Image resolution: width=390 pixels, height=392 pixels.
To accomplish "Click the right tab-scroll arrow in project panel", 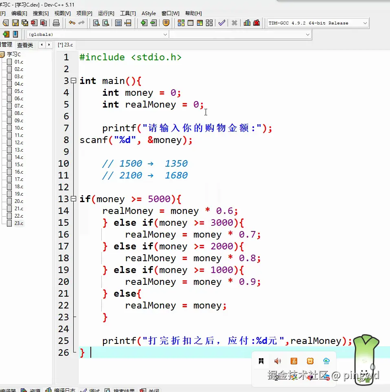I will (x=49, y=45).
